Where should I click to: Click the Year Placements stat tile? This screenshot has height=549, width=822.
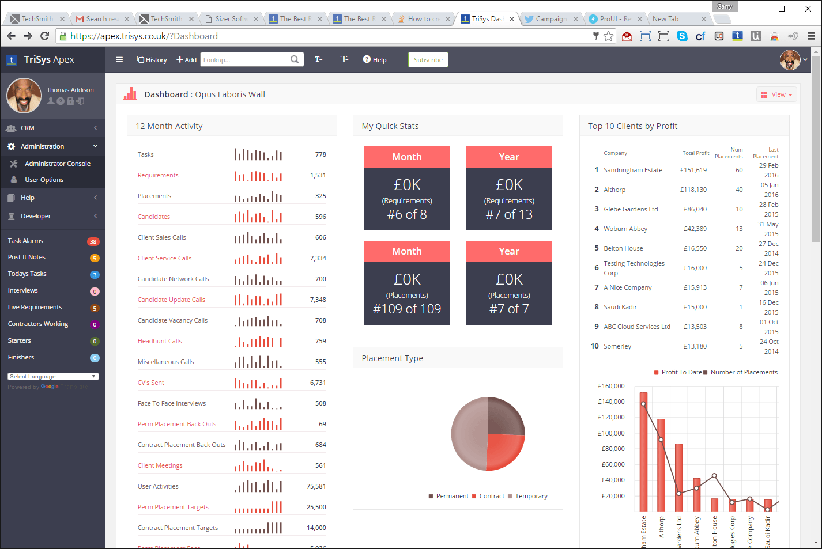(509, 283)
